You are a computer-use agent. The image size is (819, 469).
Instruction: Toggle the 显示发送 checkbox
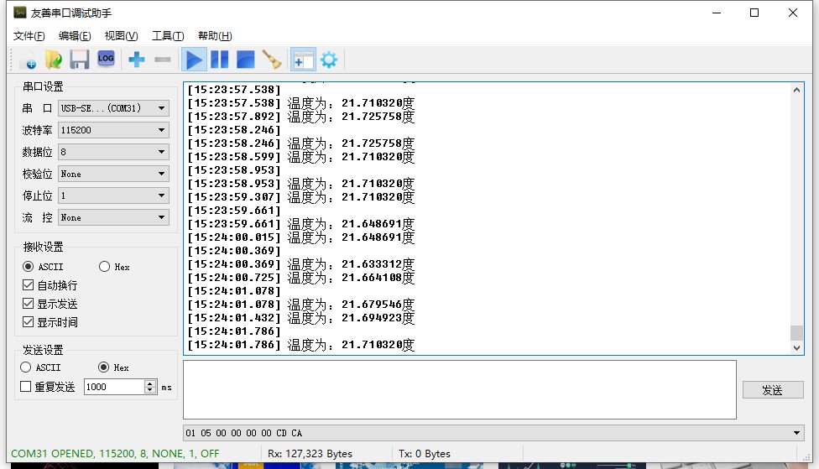[x=29, y=304]
